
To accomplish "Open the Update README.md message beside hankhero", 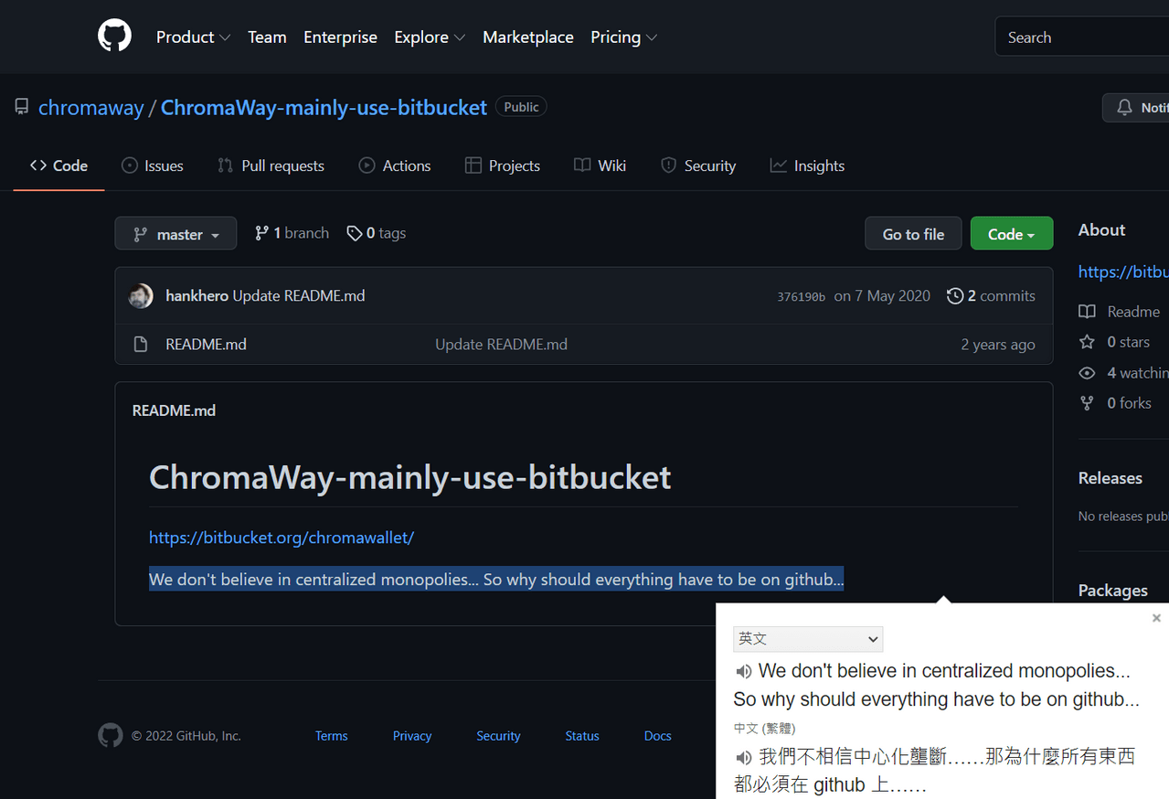I will (299, 295).
